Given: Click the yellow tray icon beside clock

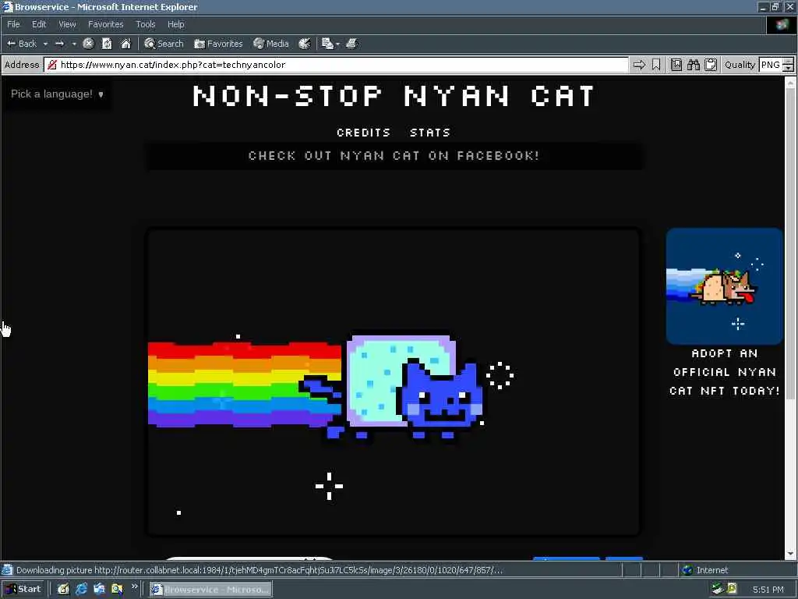Looking at the screenshot, I should pyautogui.click(x=733, y=589).
